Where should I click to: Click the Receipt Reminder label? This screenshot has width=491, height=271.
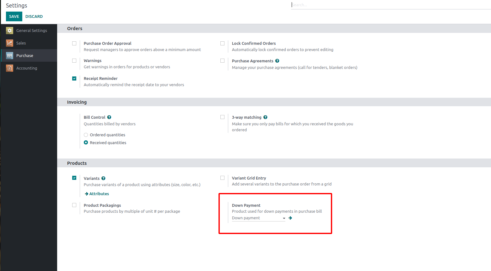pos(100,78)
